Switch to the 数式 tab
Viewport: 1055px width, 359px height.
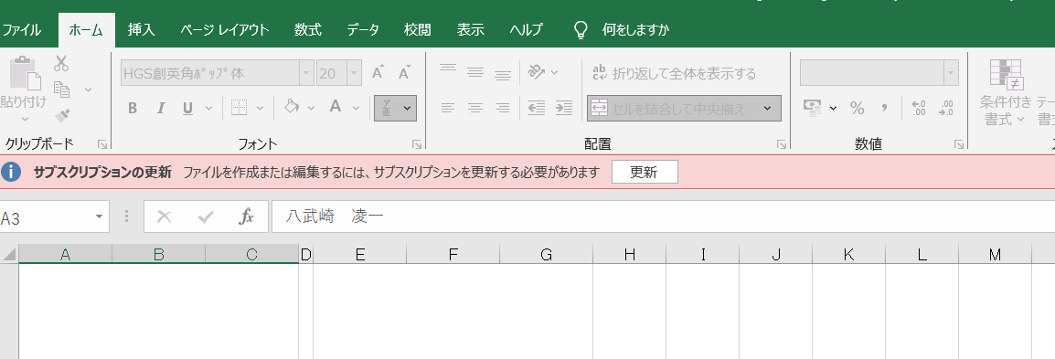308,29
